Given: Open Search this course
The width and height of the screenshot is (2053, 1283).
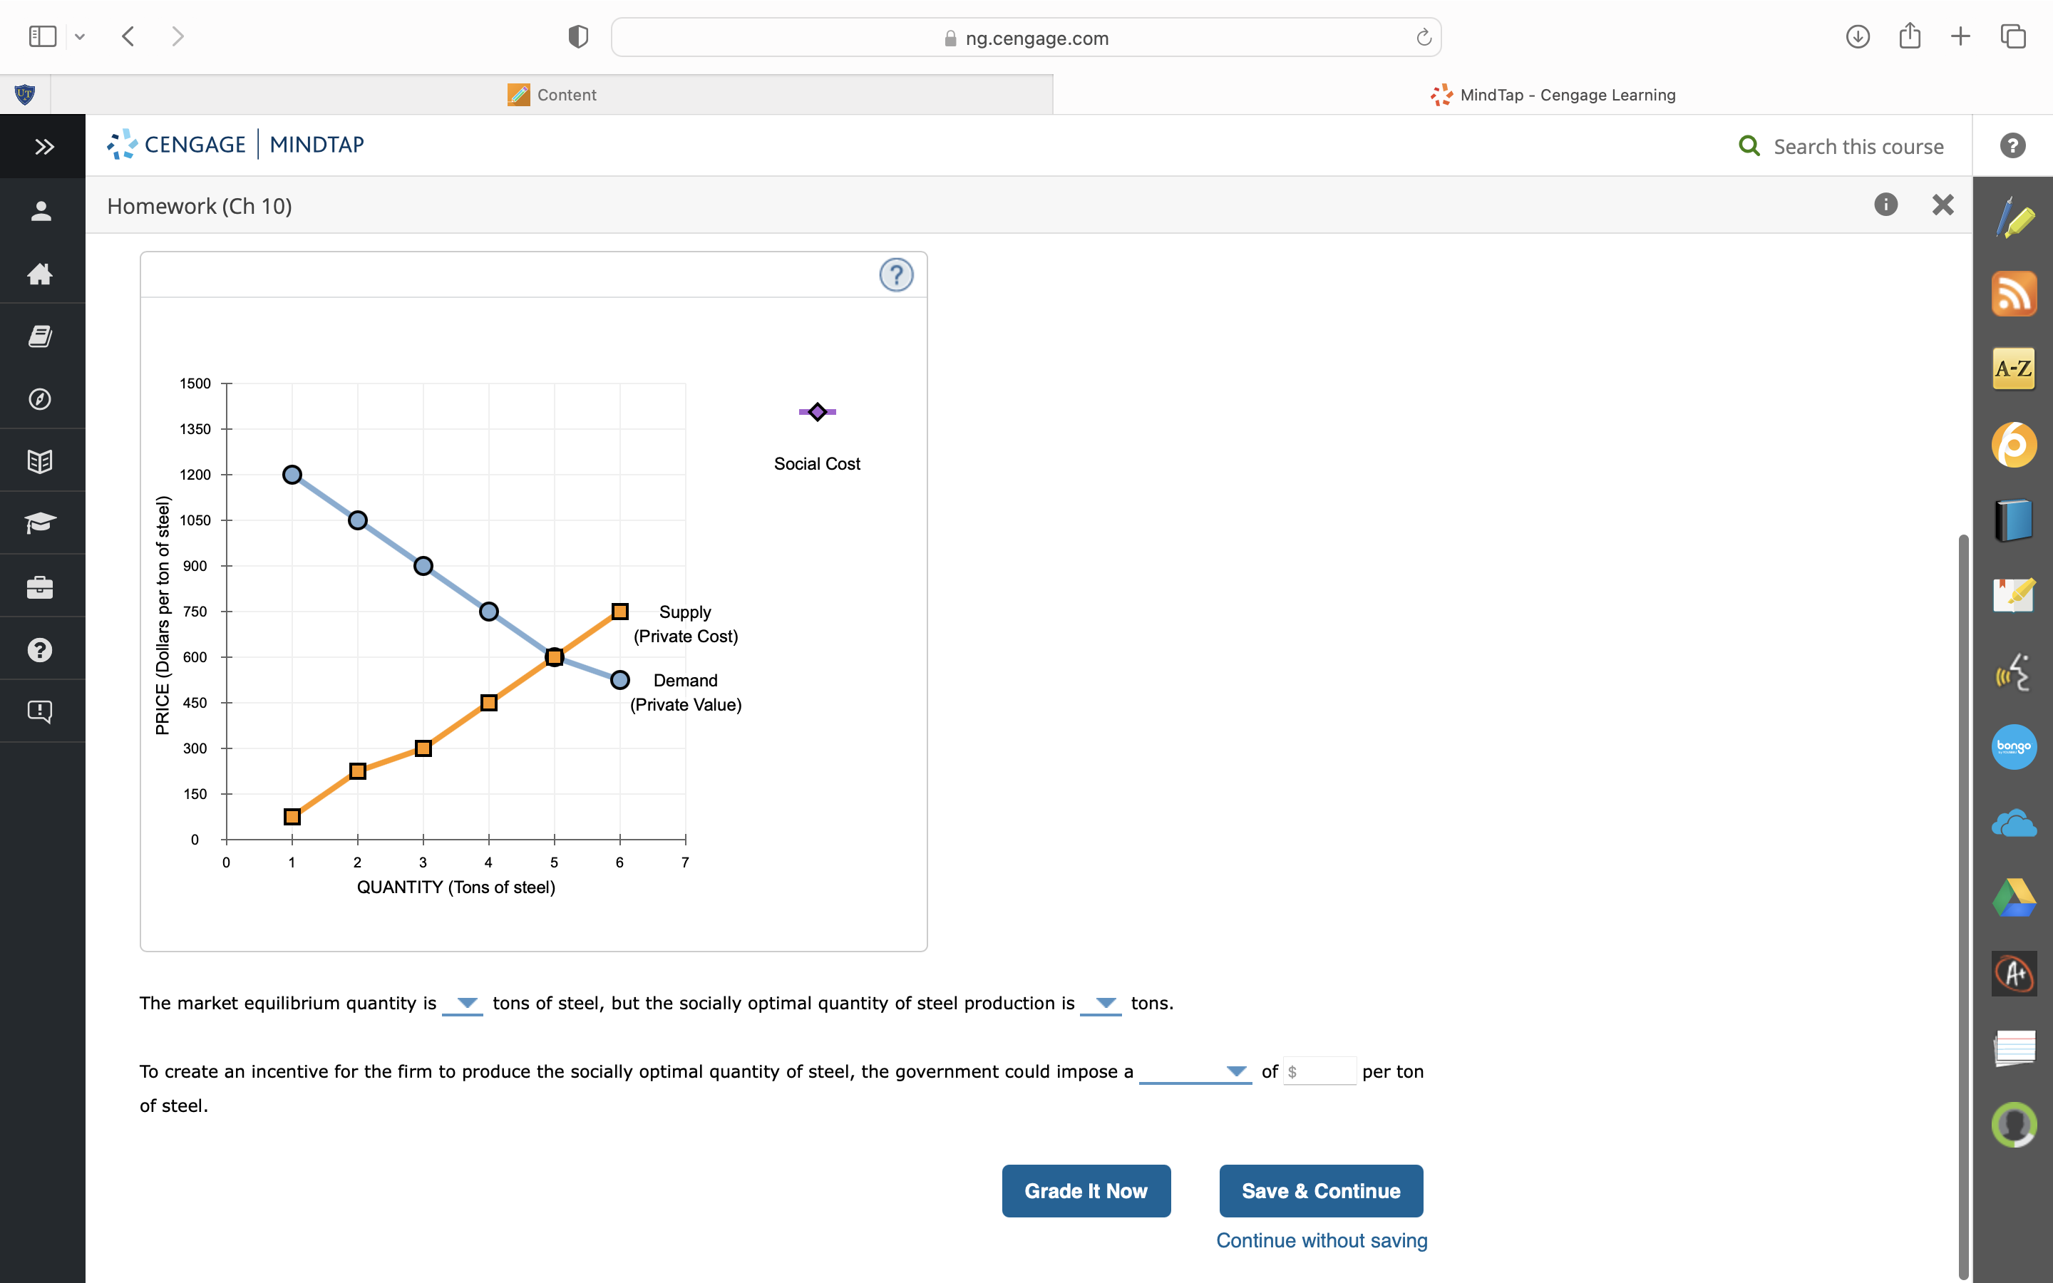Looking at the screenshot, I should coord(1839,146).
